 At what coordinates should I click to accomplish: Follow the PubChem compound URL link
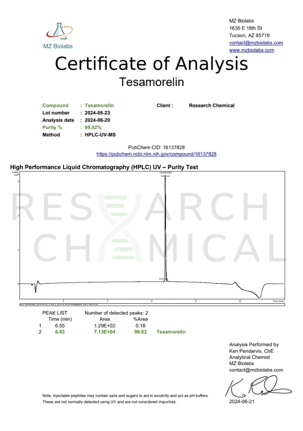[156, 154]
